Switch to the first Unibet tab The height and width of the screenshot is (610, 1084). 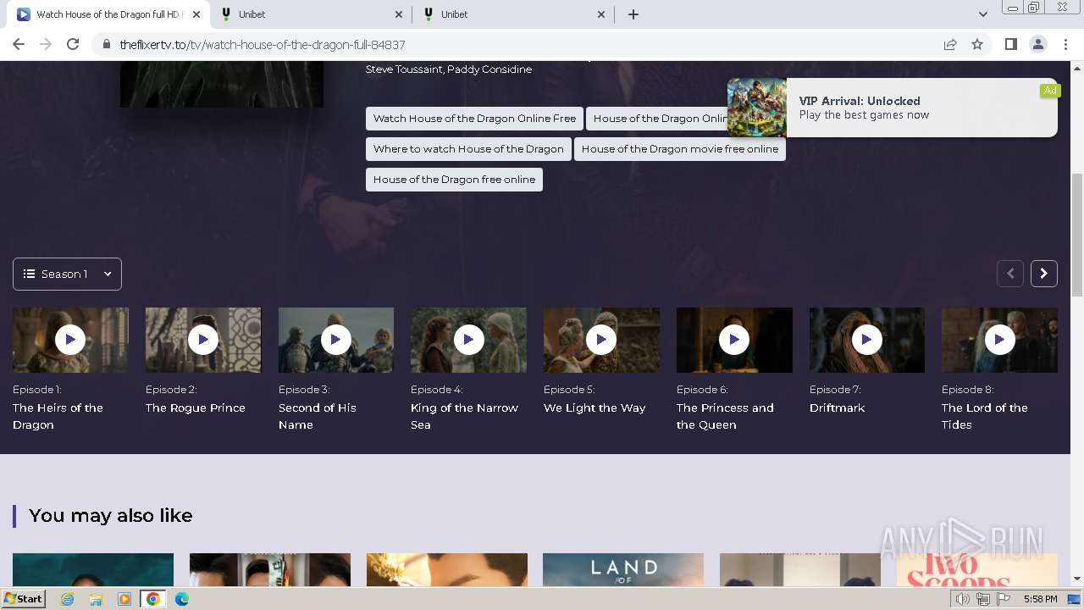312,14
